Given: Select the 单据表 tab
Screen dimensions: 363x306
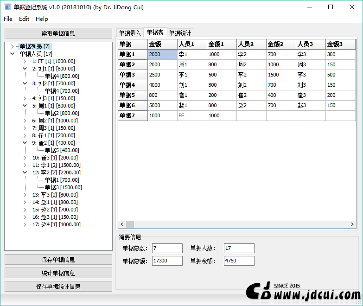Looking at the screenshot, I should tap(155, 32).
